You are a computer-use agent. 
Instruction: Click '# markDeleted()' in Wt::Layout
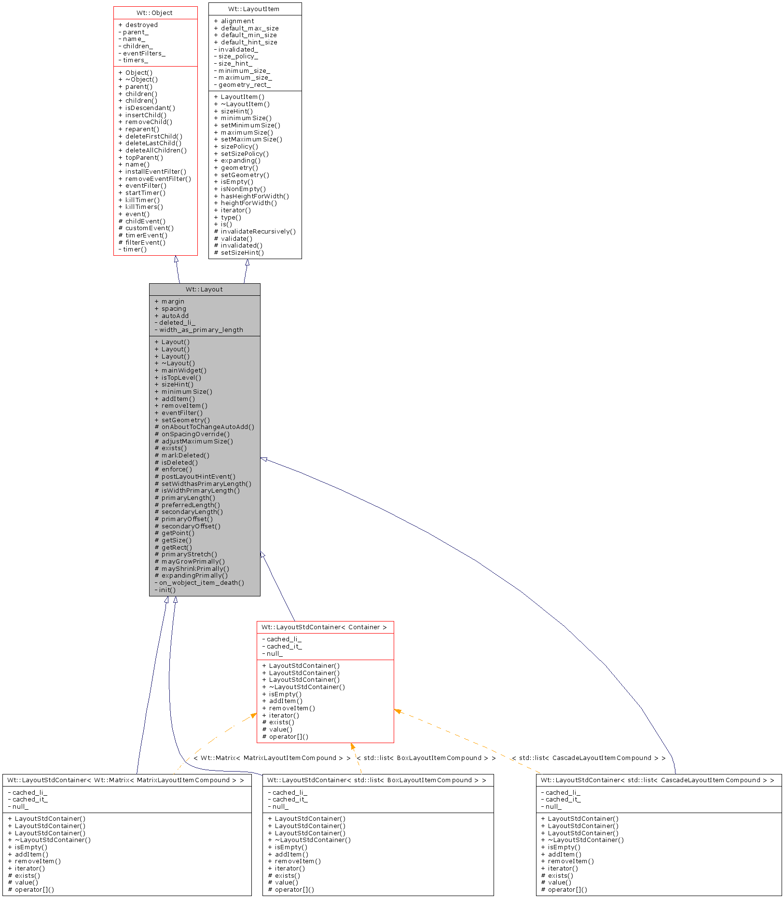click(182, 456)
